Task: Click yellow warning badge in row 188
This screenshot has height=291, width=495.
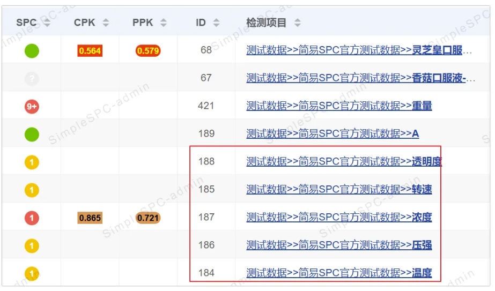Action: click(x=32, y=162)
